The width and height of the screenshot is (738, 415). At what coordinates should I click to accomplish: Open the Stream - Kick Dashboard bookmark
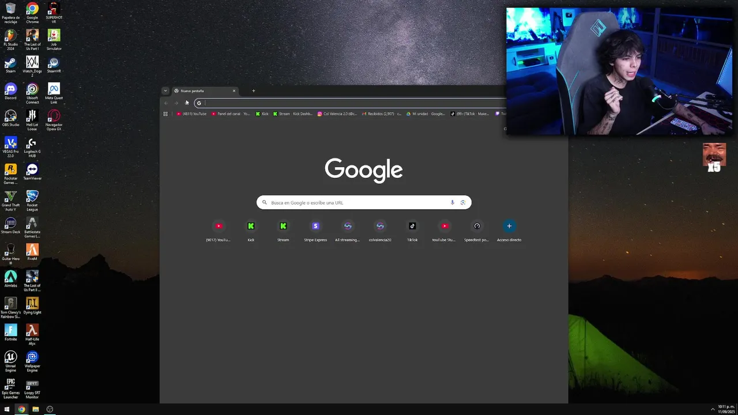[x=293, y=114]
